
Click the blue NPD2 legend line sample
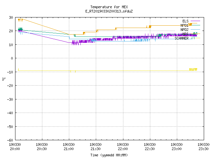pyautogui.click(x=195, y=29)
